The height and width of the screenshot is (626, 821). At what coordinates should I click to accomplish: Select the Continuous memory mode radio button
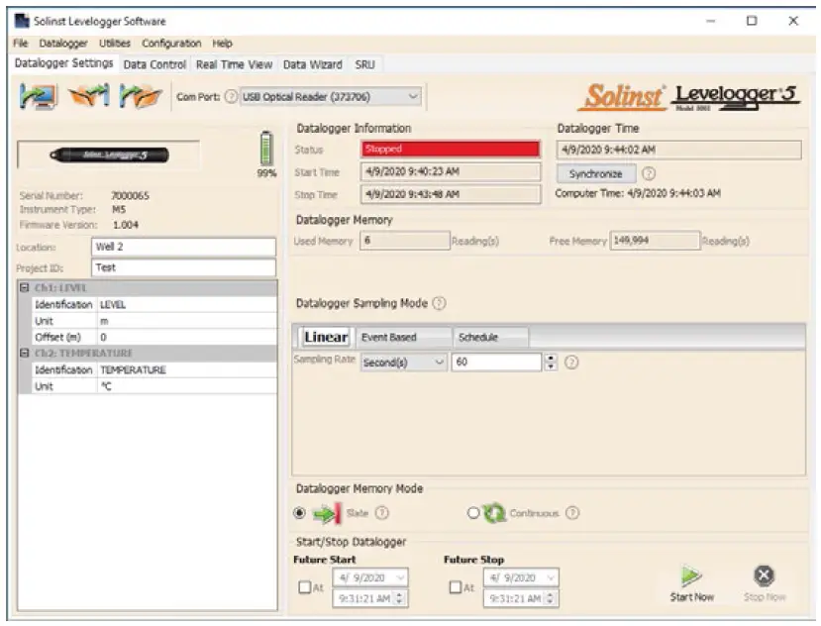click(472, 513)
